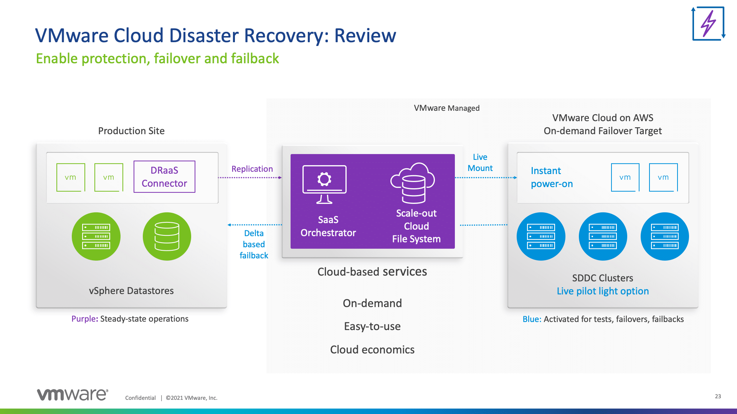Click the 'SDDC Clusters' label
This screenshot has width=737, height=414.
[603, 278]
